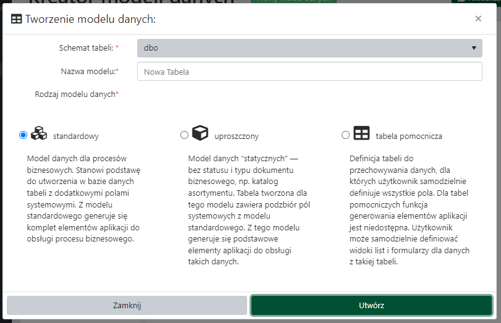
Task: Select the uproszczony radio button
Action: pos(184,135)
